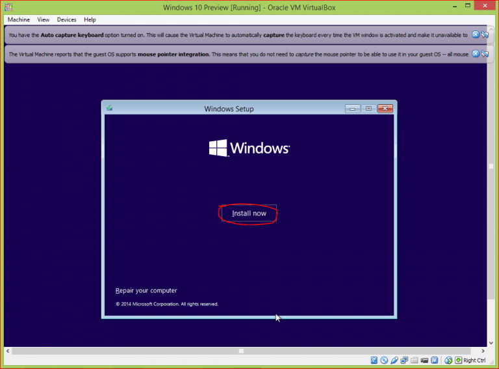Screen dimensions: 499x369
Task: Click the VirtualBox window title bar icon
Action: click(9, 7)
